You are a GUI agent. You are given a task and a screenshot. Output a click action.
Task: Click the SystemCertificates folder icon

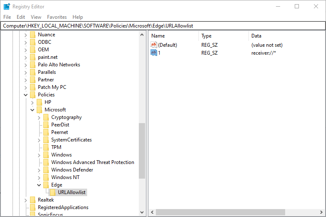[x=46, y=140]
